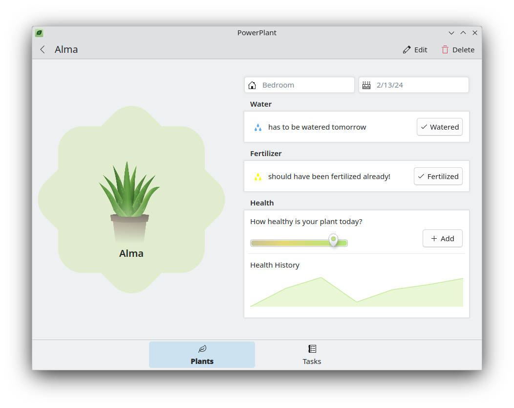
Task: Click the Health History chart
Action: [x=356, y=293]
